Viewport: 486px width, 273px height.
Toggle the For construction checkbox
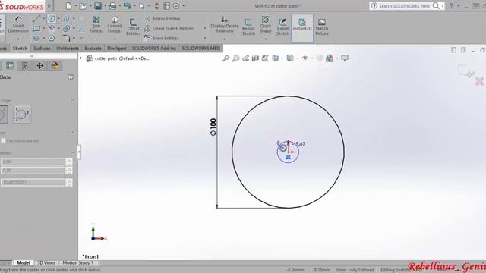point(3,140)
